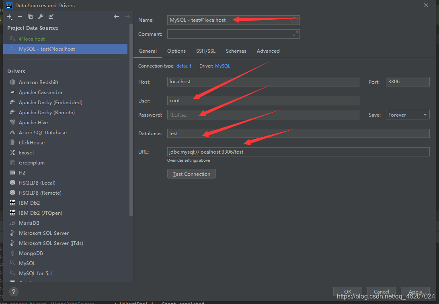Select the @localhost data source
Viewport: 439px width, 304px height.
[x=32, y=39]
